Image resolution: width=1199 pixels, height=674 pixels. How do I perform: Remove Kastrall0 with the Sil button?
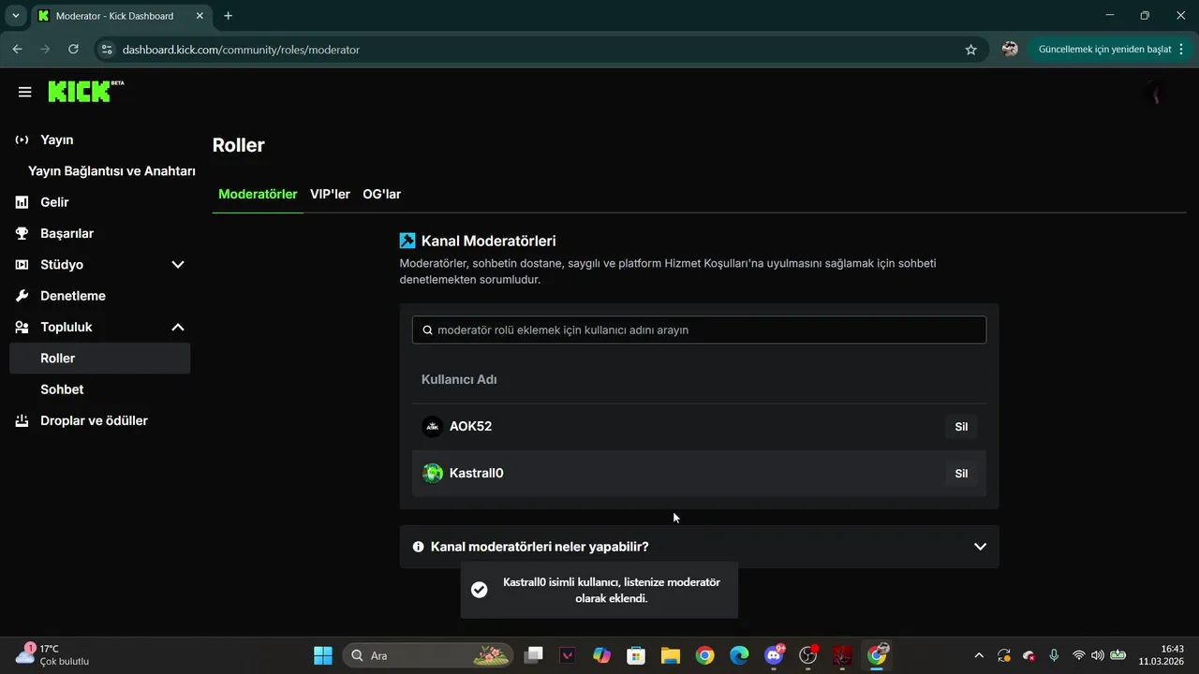point(961,474)
